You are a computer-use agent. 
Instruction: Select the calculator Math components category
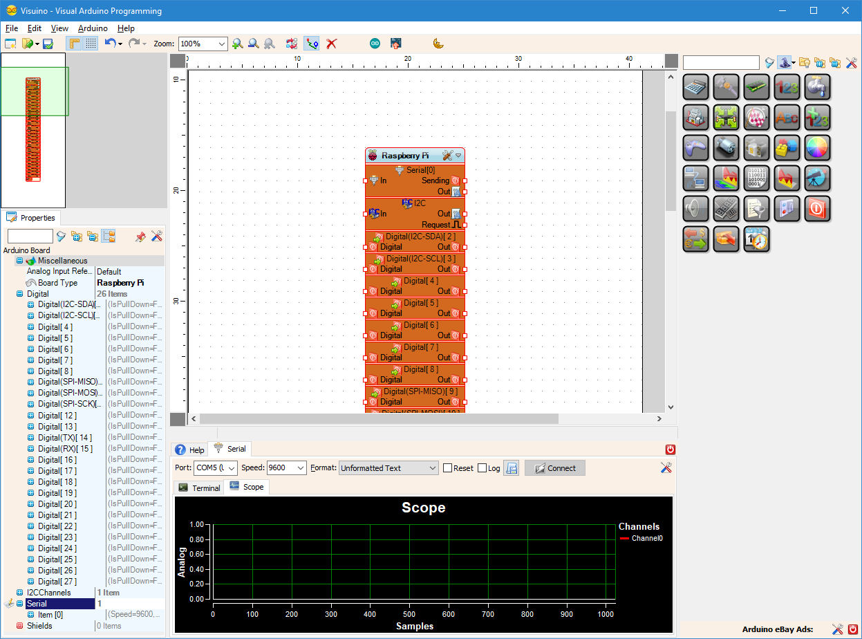(695, 86)
